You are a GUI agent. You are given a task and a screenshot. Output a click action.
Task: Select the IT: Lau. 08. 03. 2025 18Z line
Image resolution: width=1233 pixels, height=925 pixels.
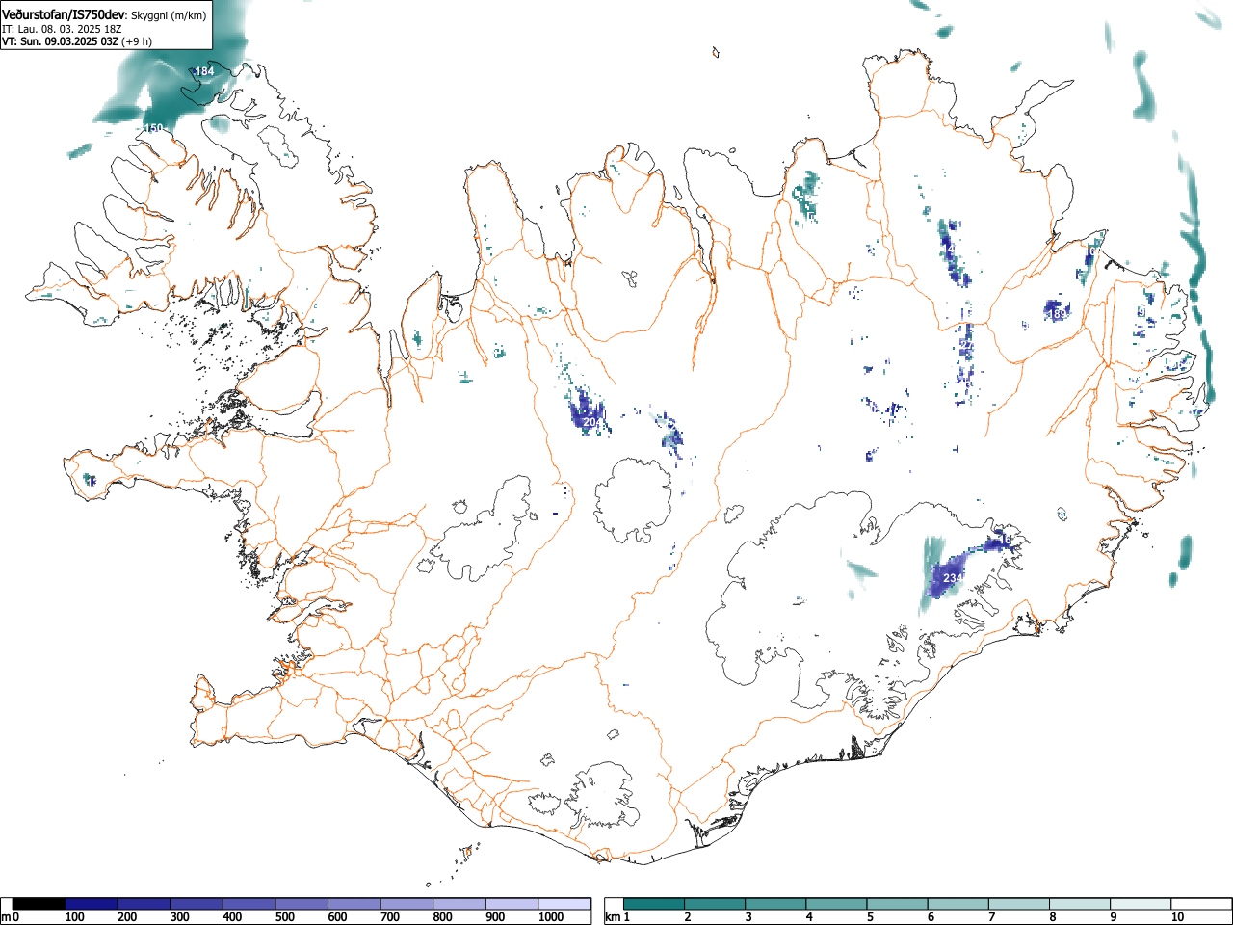pyautogui.click(x=62, y=29)
